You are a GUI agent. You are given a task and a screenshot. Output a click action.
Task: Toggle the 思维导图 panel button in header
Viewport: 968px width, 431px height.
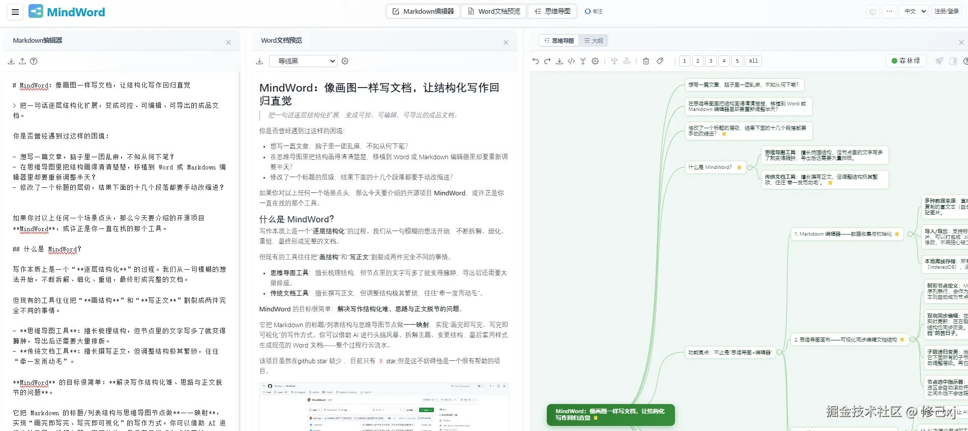pos(552,11)
